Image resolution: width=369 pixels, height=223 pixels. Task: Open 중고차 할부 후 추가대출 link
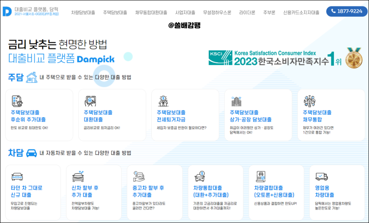[148, 191]
